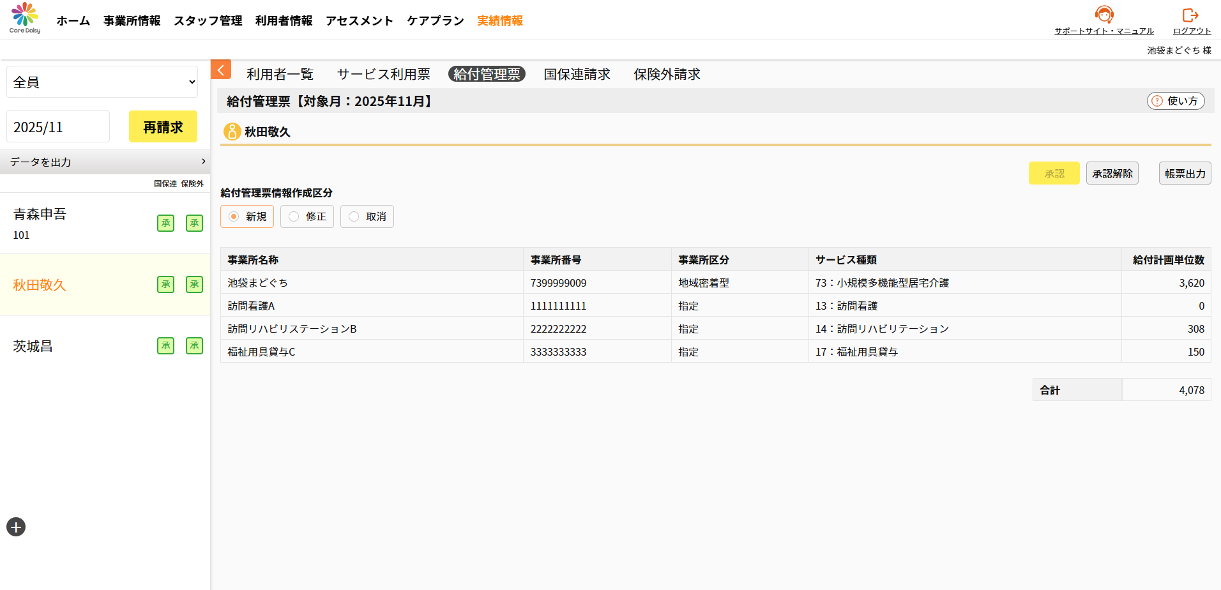Click 茨城昌's 保険外 approval badge
The width and height of the screenshot is (1221, 590).
coord(194,345)
